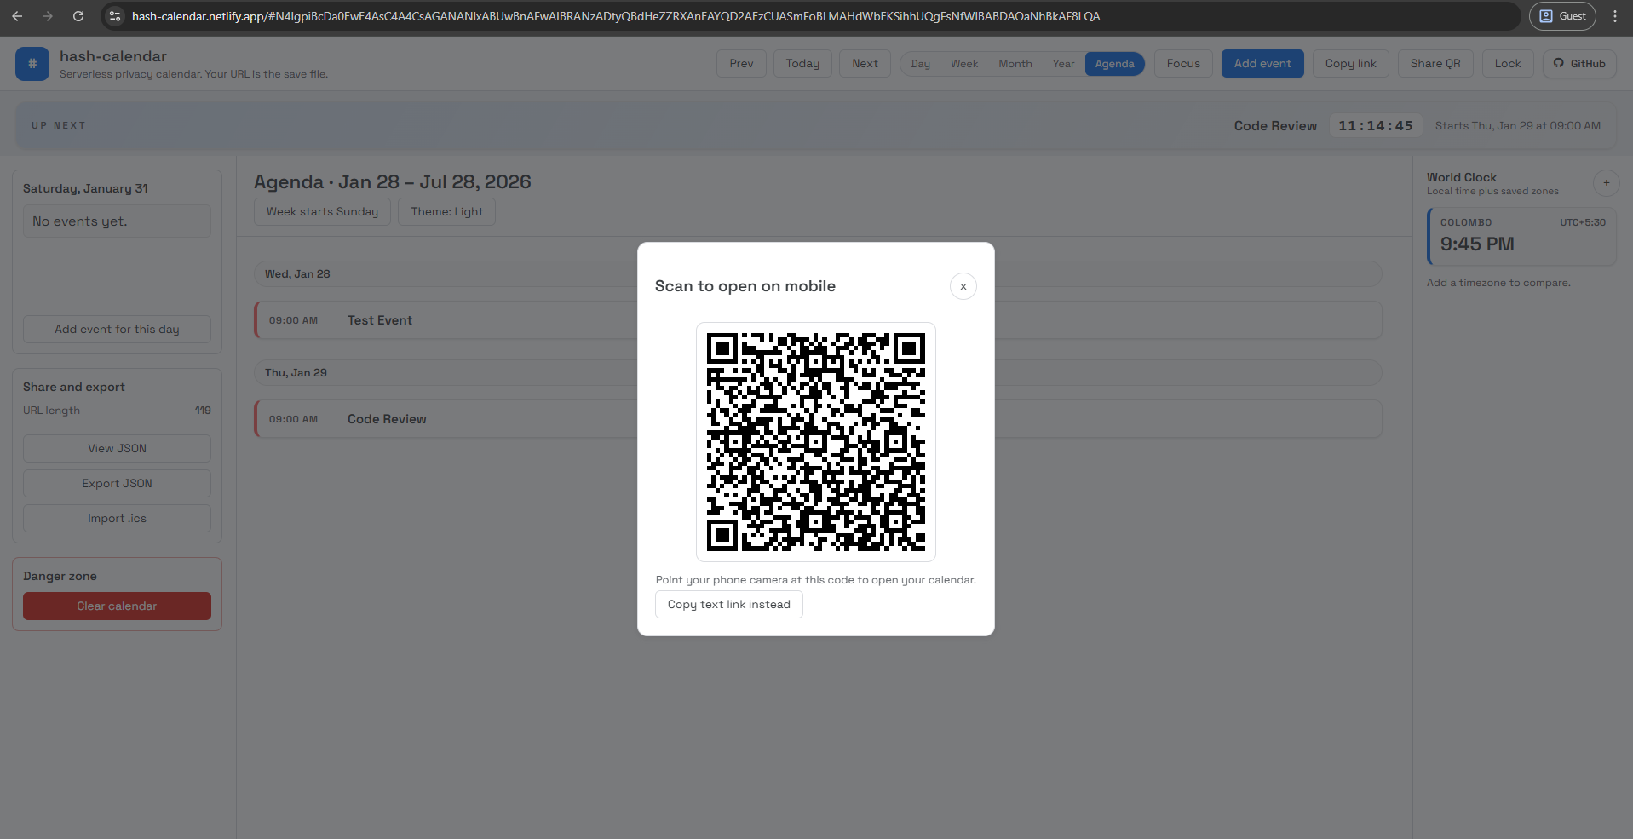The image size is (1633, 839).
Task: Select the Agenda view tab
Action: (x=1114, y=64)
